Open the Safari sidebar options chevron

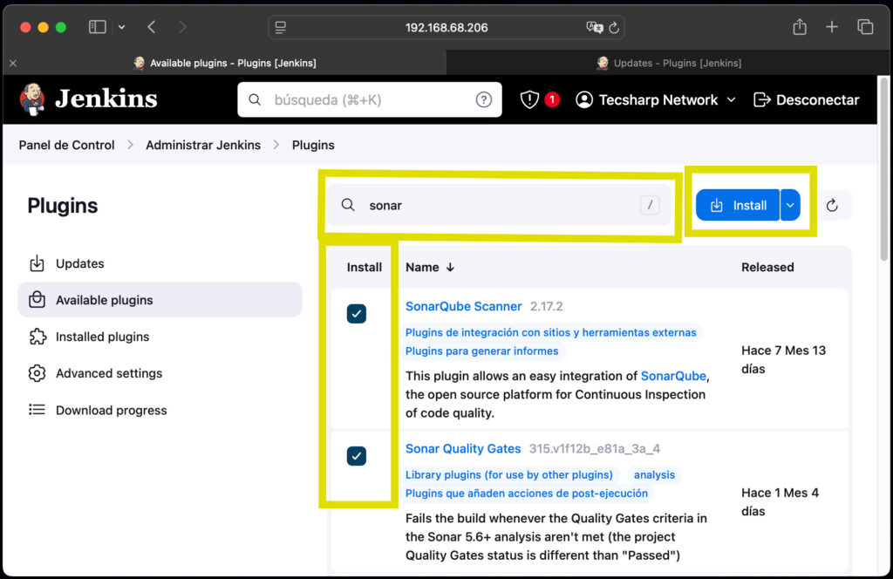coord(121,27)
